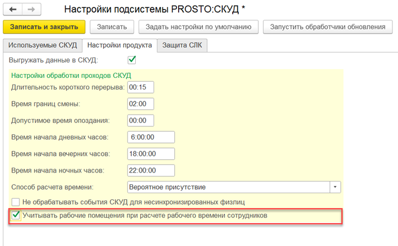Toggle 'Выгружать данные в СКУД' checkbox
The width and height of the screenshot is (398, 246).
tap(132, 60)
